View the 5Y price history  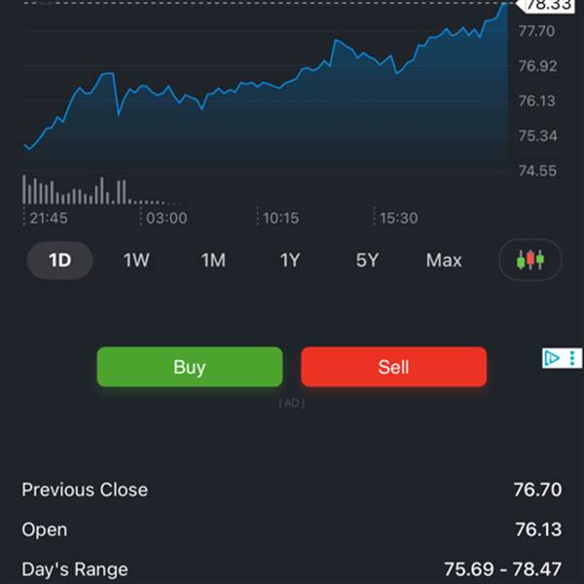click(367, 261)
